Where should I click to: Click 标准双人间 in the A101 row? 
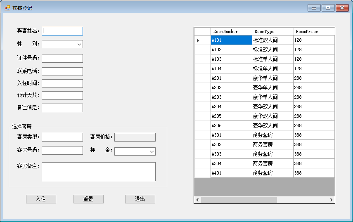(272, 40)
